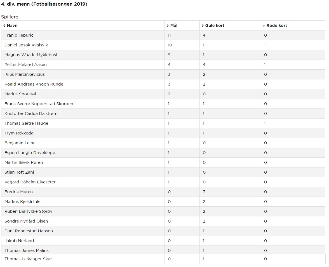Sort by the Røde kort header text
The image size is (329, 267).
tap(276, 26)
